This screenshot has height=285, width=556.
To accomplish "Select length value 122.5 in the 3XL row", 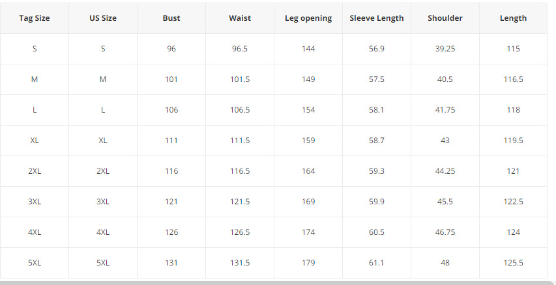I will (x=513, y=202).
